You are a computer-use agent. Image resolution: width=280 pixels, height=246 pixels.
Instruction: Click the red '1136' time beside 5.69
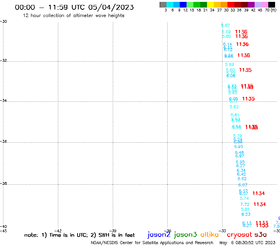click(241, 32)
